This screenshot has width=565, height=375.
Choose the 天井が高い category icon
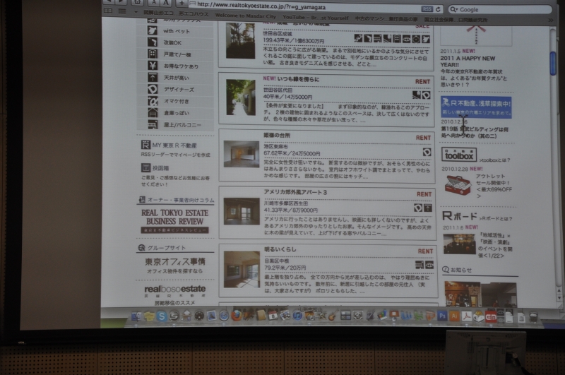pos(153,78)
